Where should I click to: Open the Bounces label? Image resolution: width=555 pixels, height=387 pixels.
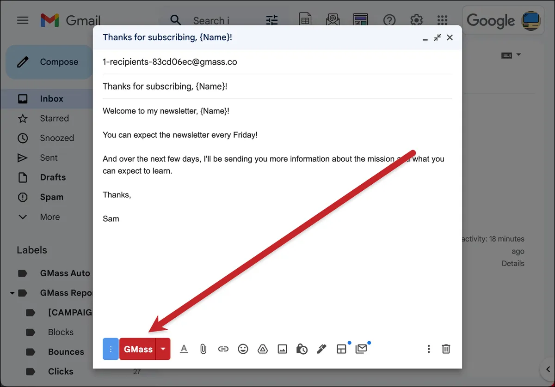tap(66, 352)
